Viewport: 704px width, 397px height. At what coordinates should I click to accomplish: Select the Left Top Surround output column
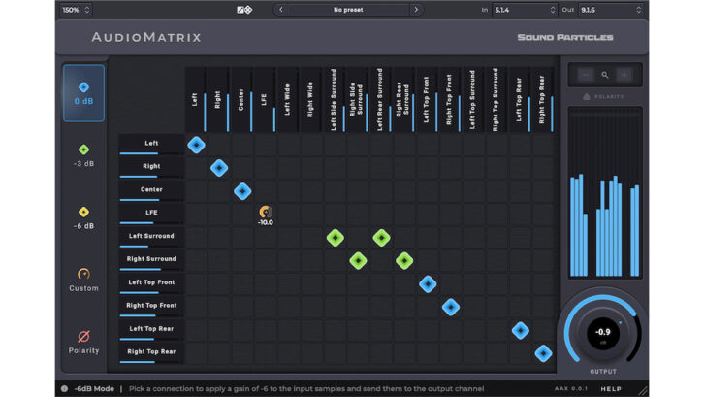[x=473, y=100]
